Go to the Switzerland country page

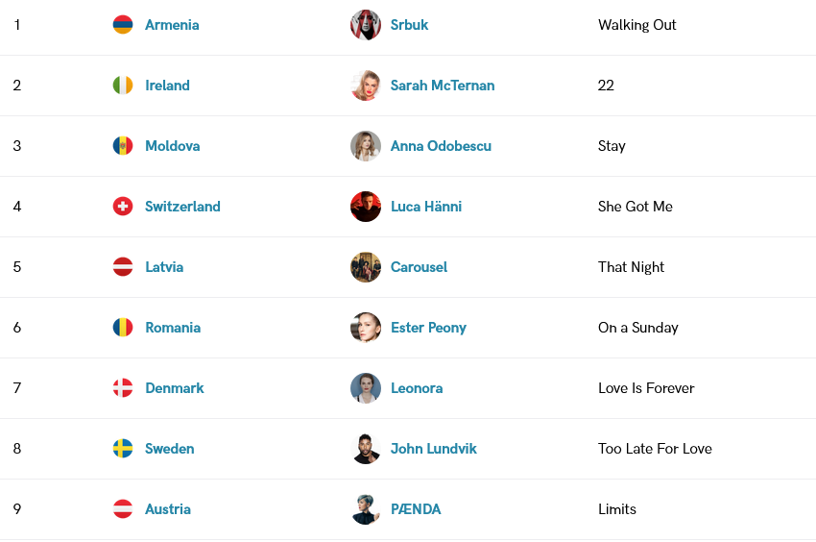coord(182,207)
